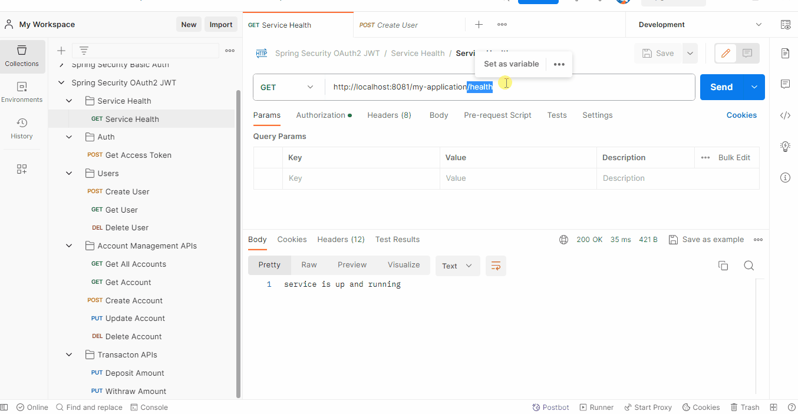Open the Development environment dropdown

coord(700,25)
